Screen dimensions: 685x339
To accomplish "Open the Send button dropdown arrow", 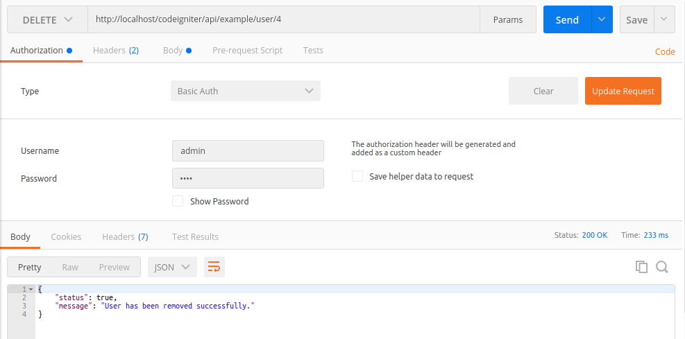I will 602,19.
